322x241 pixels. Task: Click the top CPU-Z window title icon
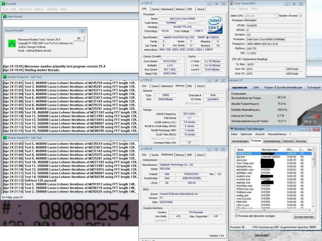[x=142, y=3]
